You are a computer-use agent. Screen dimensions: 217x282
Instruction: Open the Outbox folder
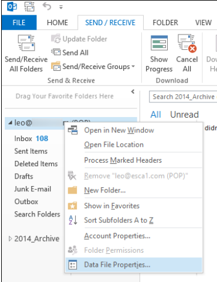26,201
